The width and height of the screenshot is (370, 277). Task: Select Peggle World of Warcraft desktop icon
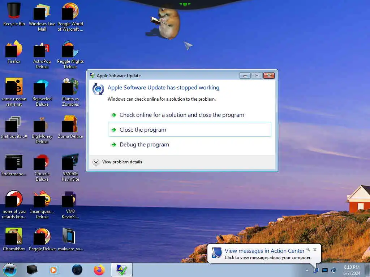(x=70, y=17)
